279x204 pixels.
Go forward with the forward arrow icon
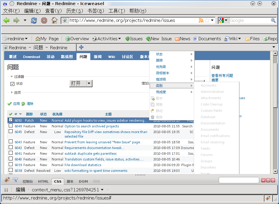[16, 20]
